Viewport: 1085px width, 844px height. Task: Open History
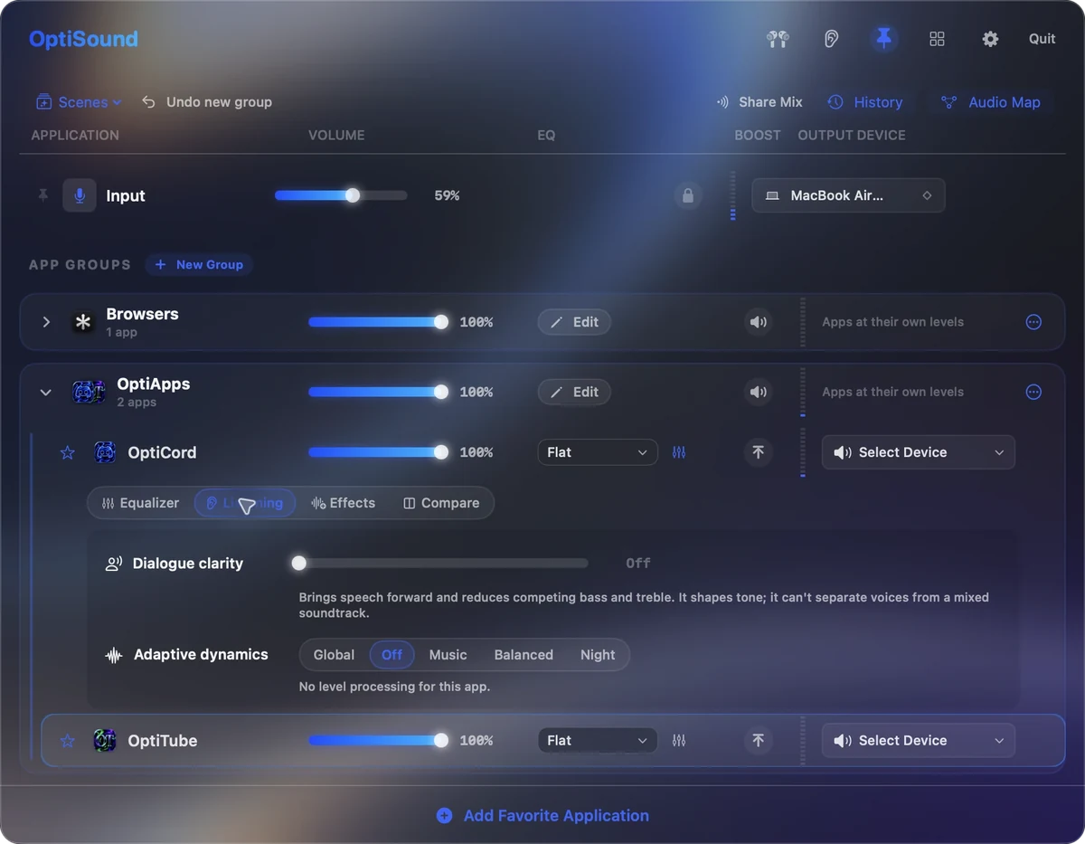[865, 102]
